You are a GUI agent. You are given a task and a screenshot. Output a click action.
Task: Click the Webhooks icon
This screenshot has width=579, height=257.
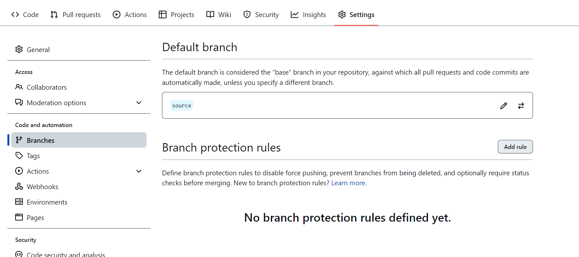(x=19, y=186)
